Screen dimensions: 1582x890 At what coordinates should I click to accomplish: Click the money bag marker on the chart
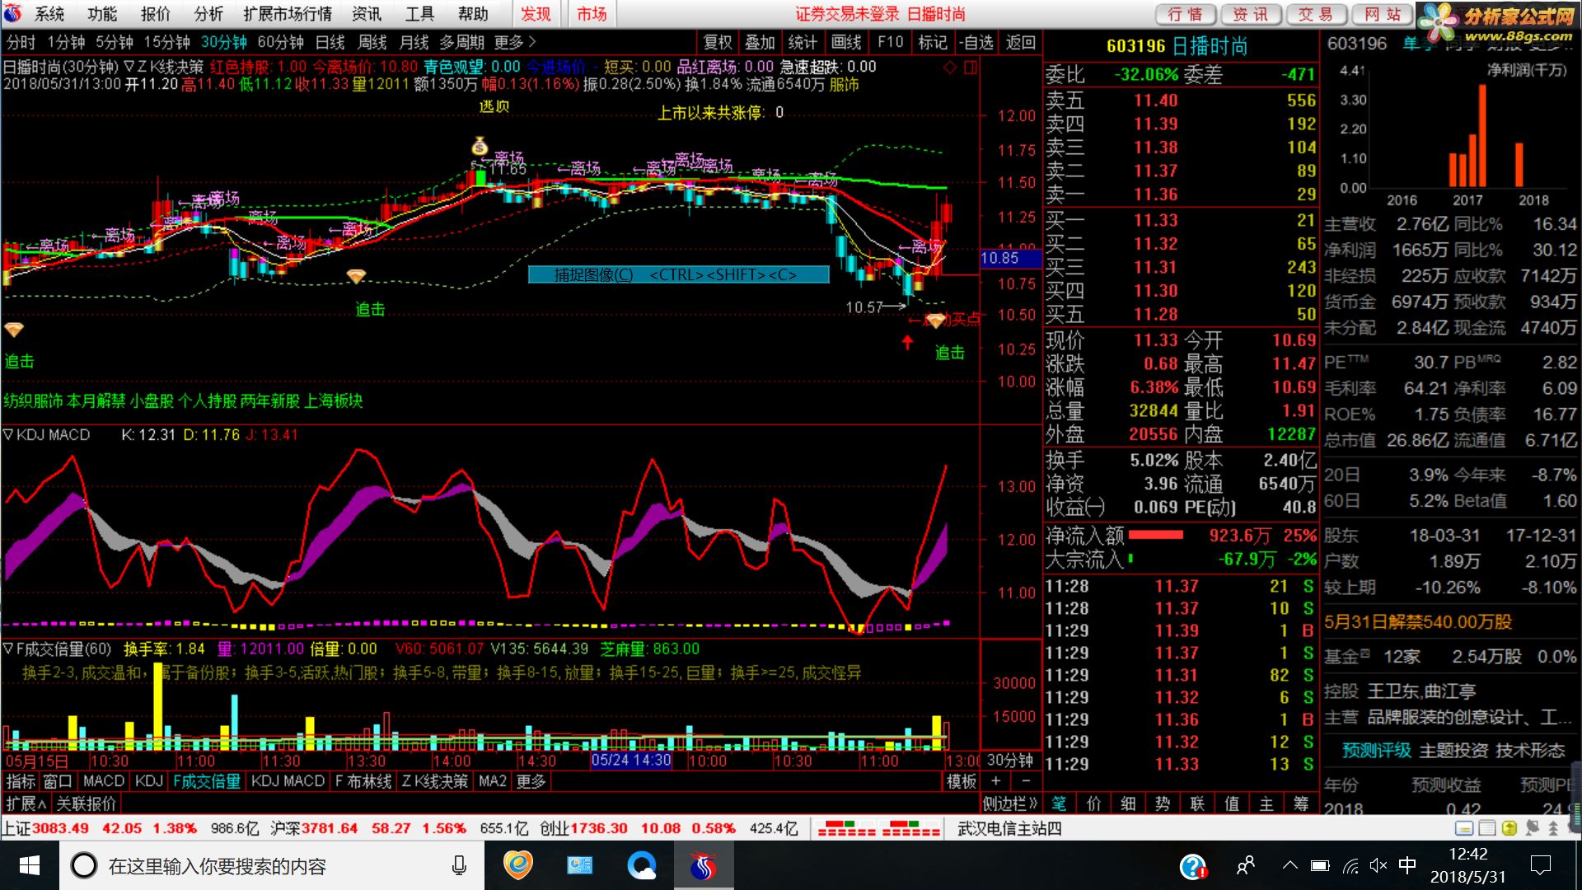point(480,147)
